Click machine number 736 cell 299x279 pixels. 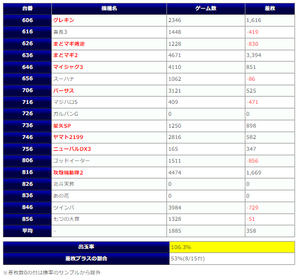coord(27,125)
